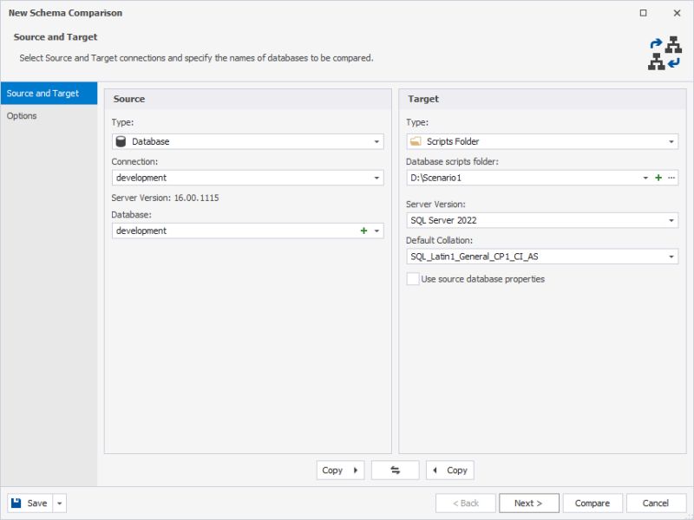Open the source Type dropdown
This screenshot has height=520, width=694.
(x=378, y=140)
